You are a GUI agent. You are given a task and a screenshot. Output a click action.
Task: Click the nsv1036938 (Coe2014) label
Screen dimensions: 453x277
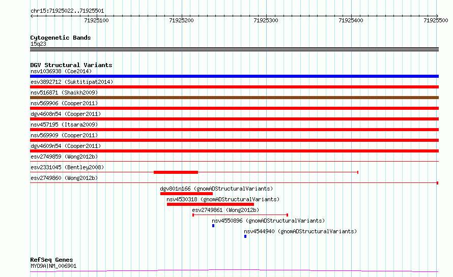click(61, 71)
